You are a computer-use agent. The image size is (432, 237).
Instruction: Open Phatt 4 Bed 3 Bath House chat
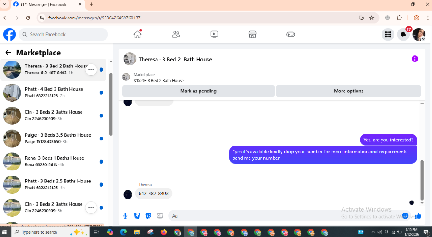point(53,93)
